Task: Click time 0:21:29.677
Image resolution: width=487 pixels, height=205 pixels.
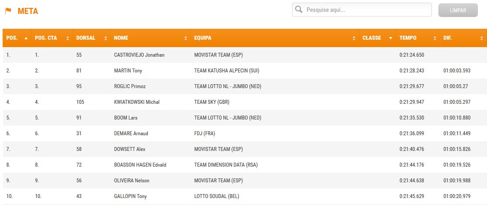Action: pos(412,86)
